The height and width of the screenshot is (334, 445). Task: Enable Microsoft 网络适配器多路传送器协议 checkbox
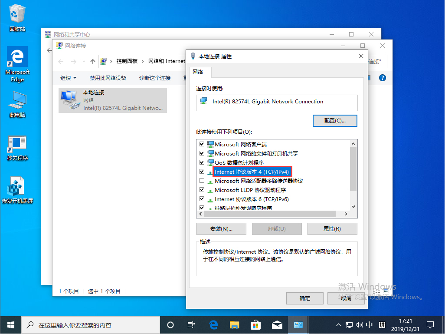(x=202, y=181)
